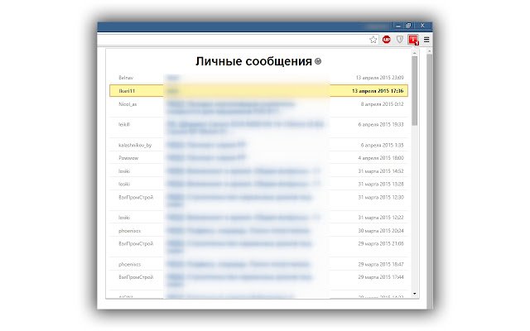Viewport: 530px width, 331px height.
Task: Open the Powwow message from 4 апреля
Action: point(258,158)
